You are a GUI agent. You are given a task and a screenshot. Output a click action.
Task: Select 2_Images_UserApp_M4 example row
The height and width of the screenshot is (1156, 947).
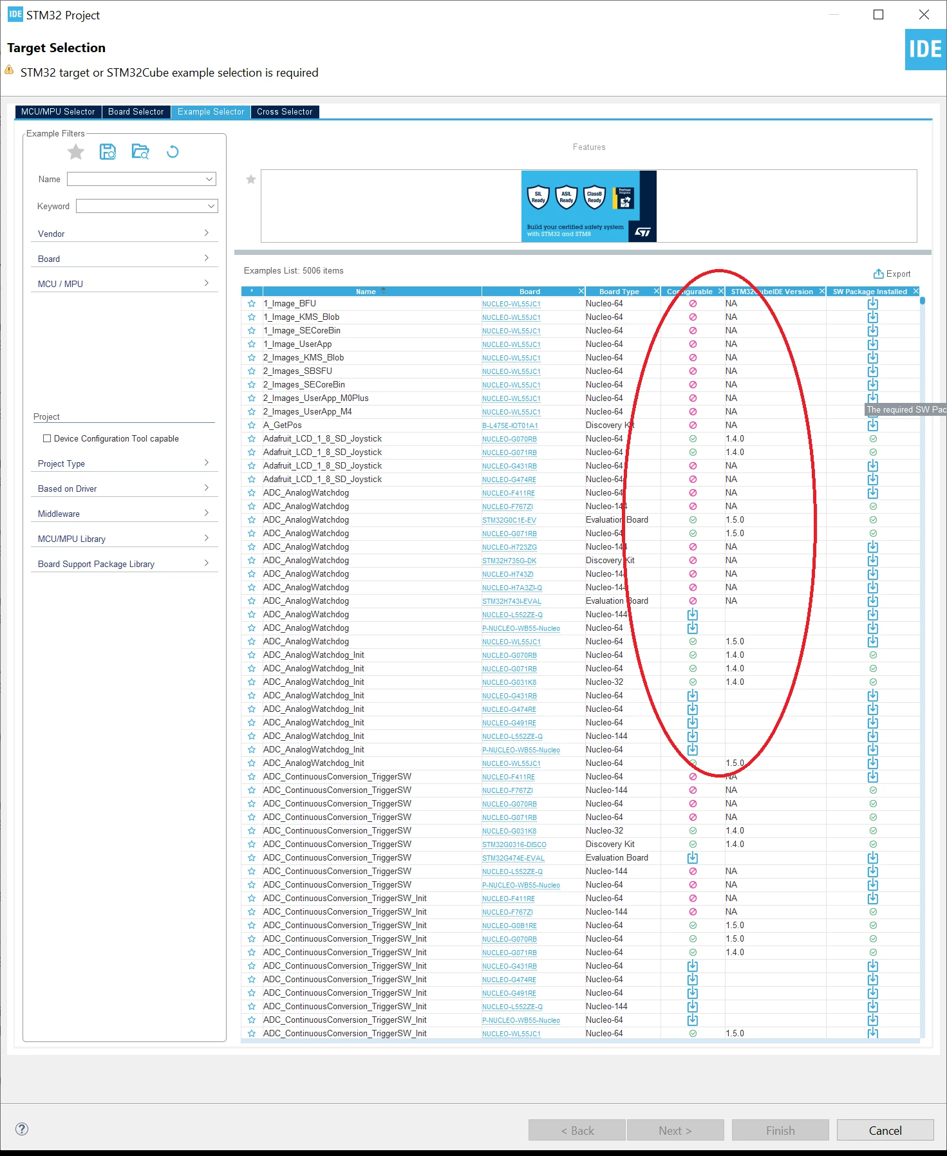pos(579,412)
